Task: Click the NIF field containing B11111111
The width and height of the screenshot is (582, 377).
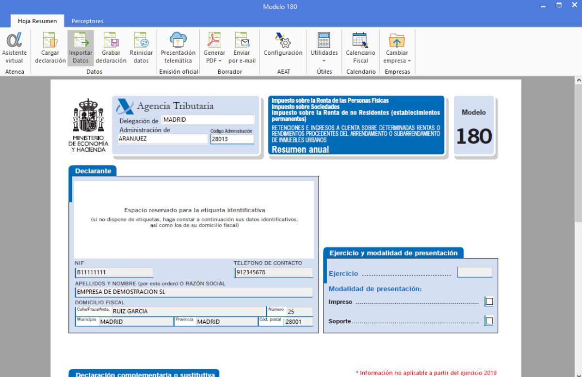Action: (113, 272)
